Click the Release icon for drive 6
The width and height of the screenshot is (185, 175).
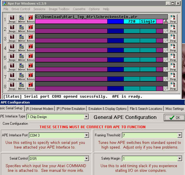(x=30, y=67)
